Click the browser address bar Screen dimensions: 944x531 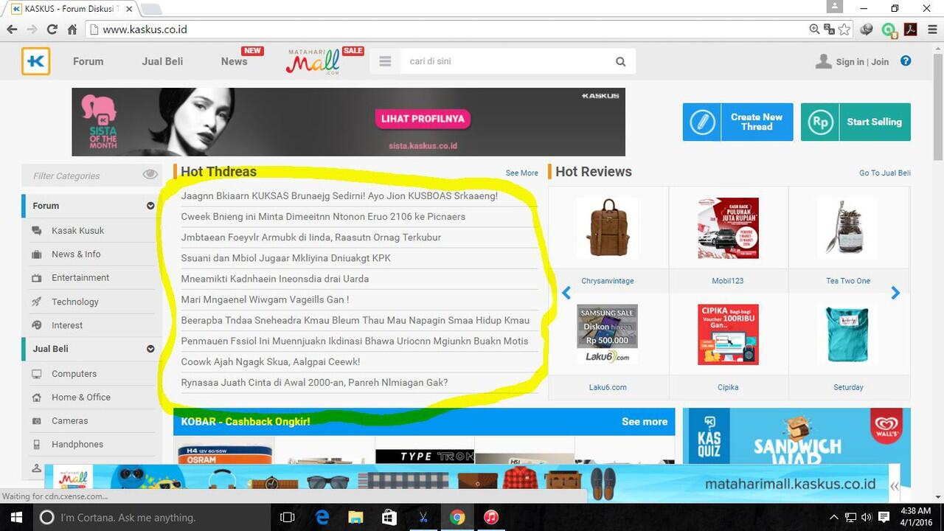(446, 29)
